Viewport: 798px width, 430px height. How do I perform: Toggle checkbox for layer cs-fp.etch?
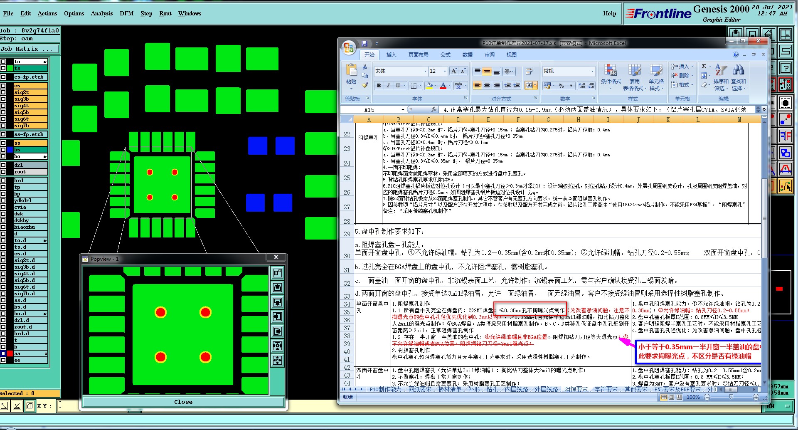[x=3, y=77]
